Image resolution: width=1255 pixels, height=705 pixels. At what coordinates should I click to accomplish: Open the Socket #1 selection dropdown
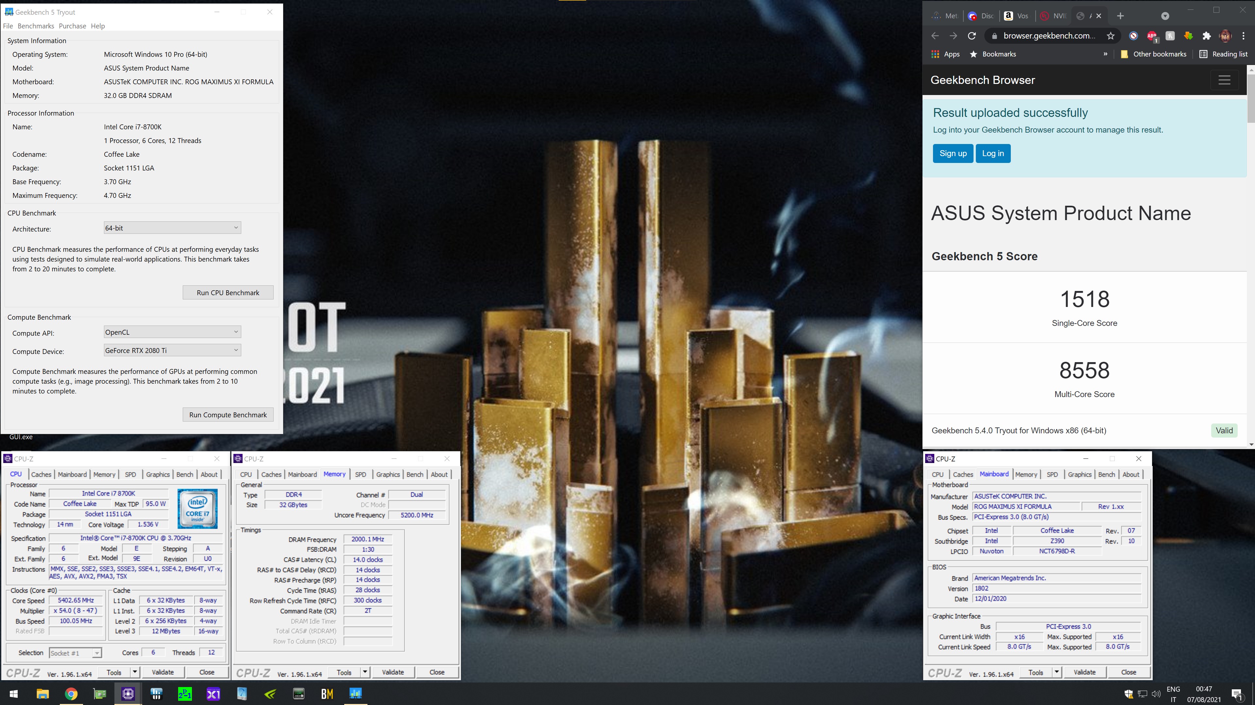(75, 653)
